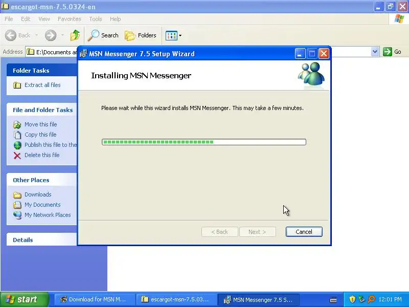
Task: Click the Windows flag logo in Explorer
Action: [x=399, y=19]
